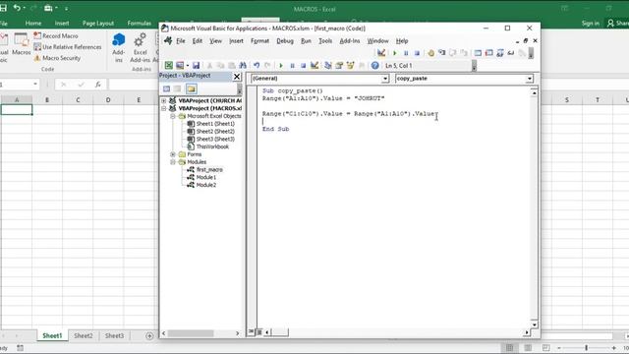
Task: Open the Excel Name Box dropdown arrow
Action: [x=35, y=85]
